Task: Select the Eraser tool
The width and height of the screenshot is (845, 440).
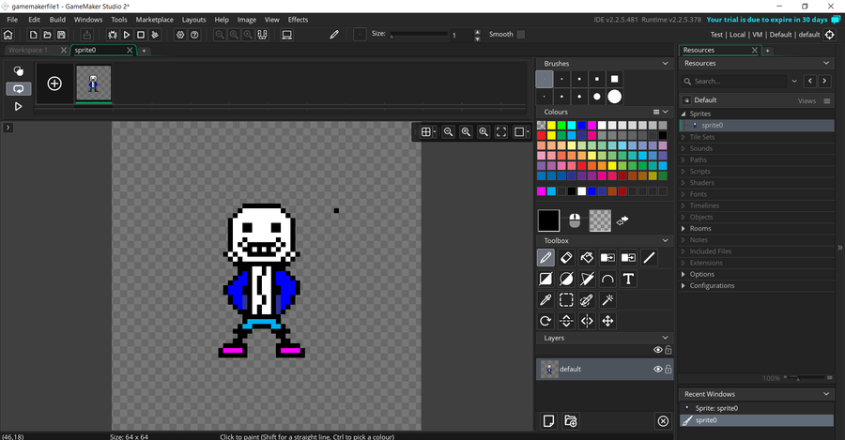Action: 566,258
